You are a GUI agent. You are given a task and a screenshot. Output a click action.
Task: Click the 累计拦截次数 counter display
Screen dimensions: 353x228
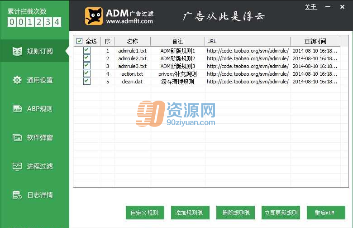pos(34,22)
